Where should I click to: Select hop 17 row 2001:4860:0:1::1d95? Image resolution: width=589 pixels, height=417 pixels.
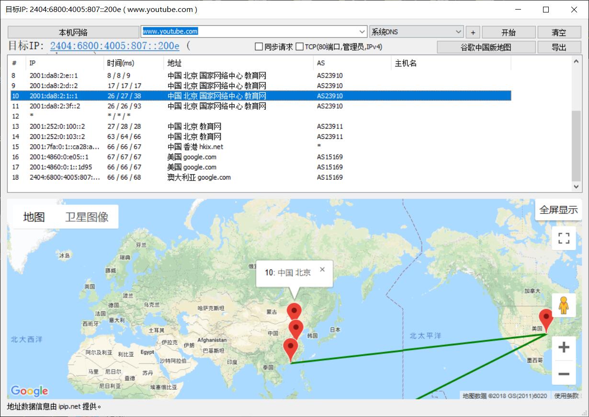[x=261, y=167]
